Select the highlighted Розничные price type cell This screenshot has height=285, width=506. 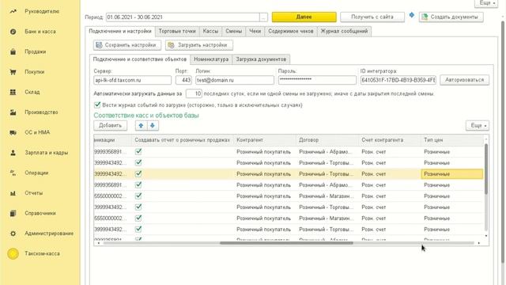[452, 174]
